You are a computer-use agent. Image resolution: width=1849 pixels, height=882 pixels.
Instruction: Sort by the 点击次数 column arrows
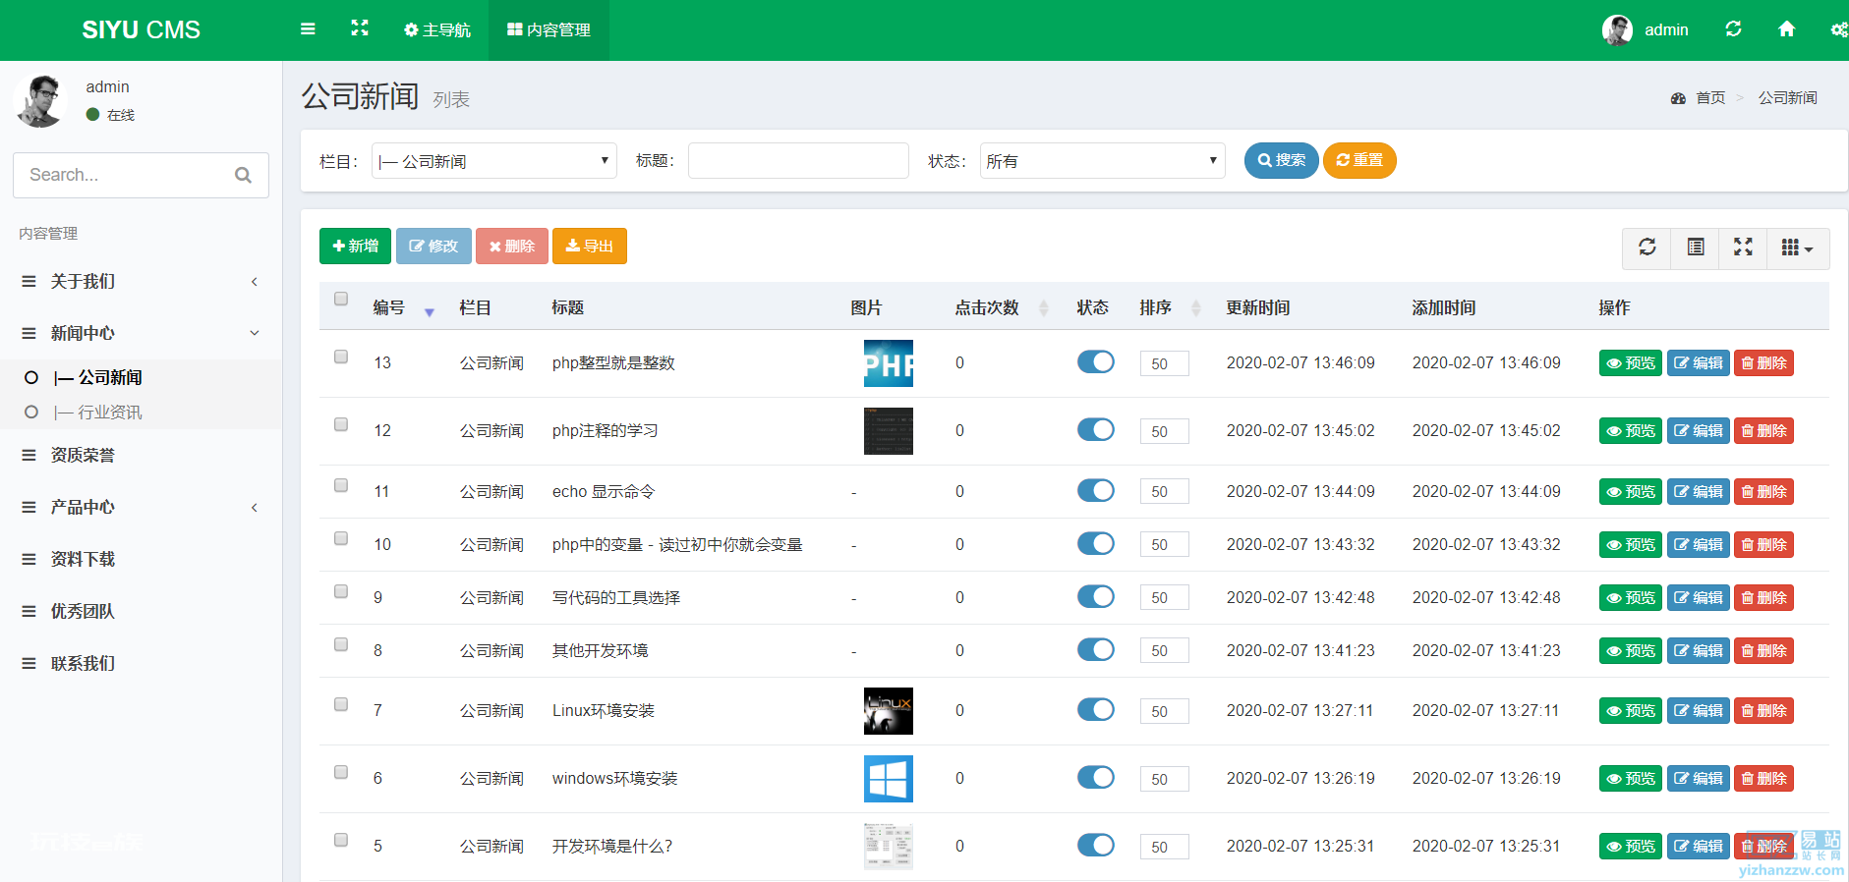coord(1044,307)
